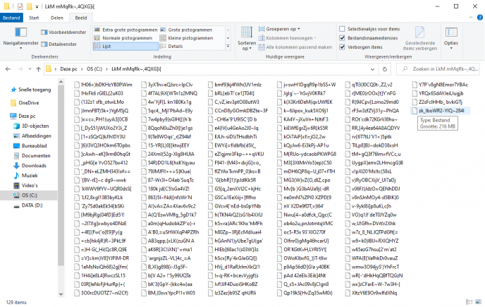Open the Start ribbon tab
The width and height of the screenshot is (485, 307).
[x=34, y=18]
